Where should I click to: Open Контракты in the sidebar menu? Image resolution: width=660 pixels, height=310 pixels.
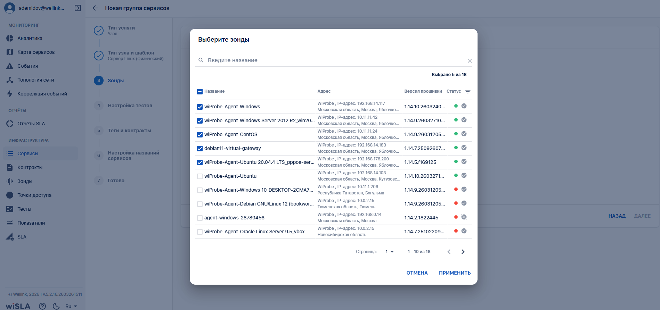(x=30, y=167)
